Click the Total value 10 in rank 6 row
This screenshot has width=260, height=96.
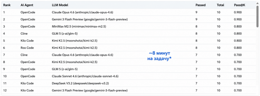218,48
